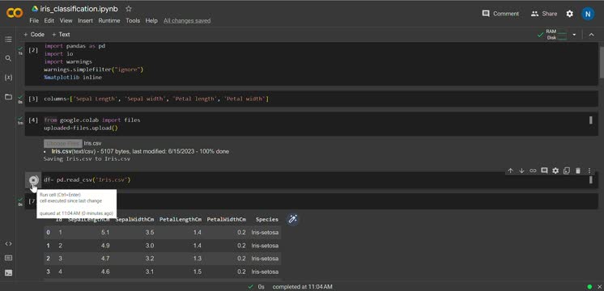This screenshot has height=291, width=604.
Task: Open the Terminal icon in sidebar
Action: (x=8, y=272)
